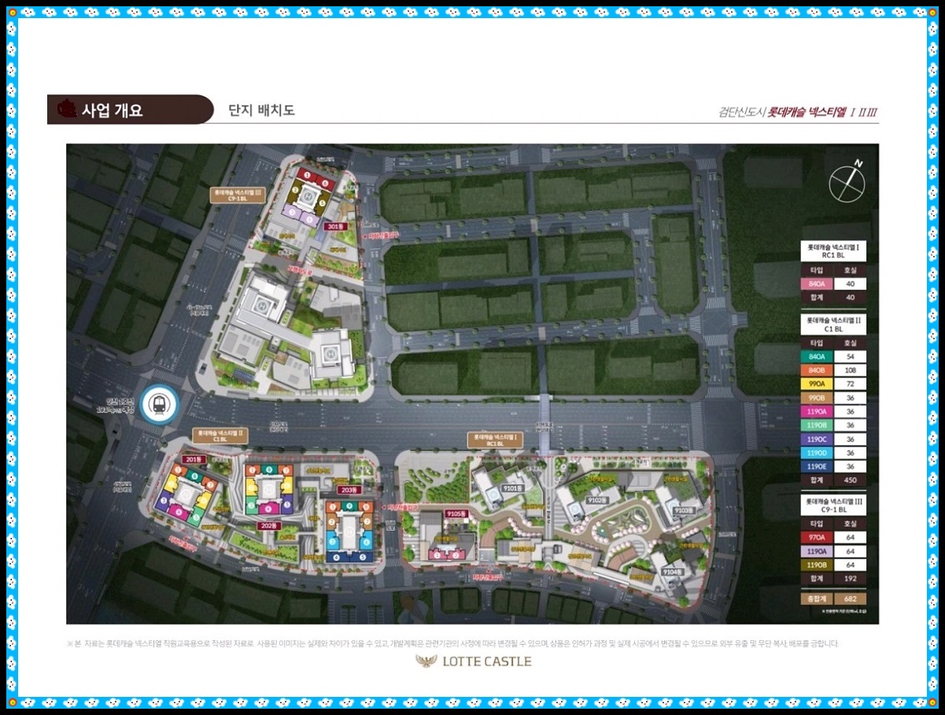Click the 넥스티엘 I RC1 BL map tag

coord(493,440)
